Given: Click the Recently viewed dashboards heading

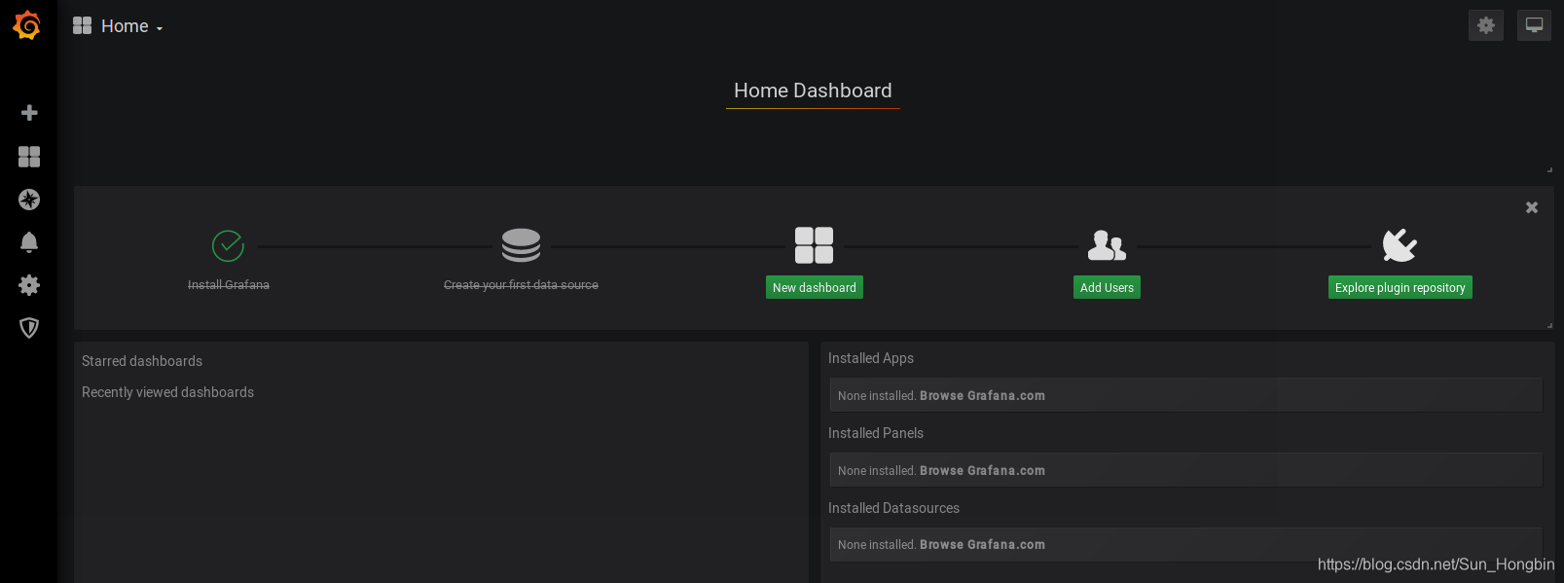Looking at the screenshot, I should pos(167,392).
